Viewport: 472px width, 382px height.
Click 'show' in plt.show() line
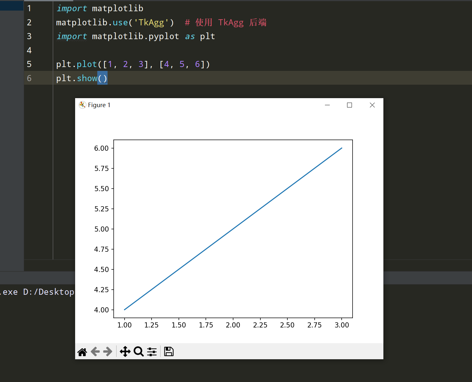87,78
